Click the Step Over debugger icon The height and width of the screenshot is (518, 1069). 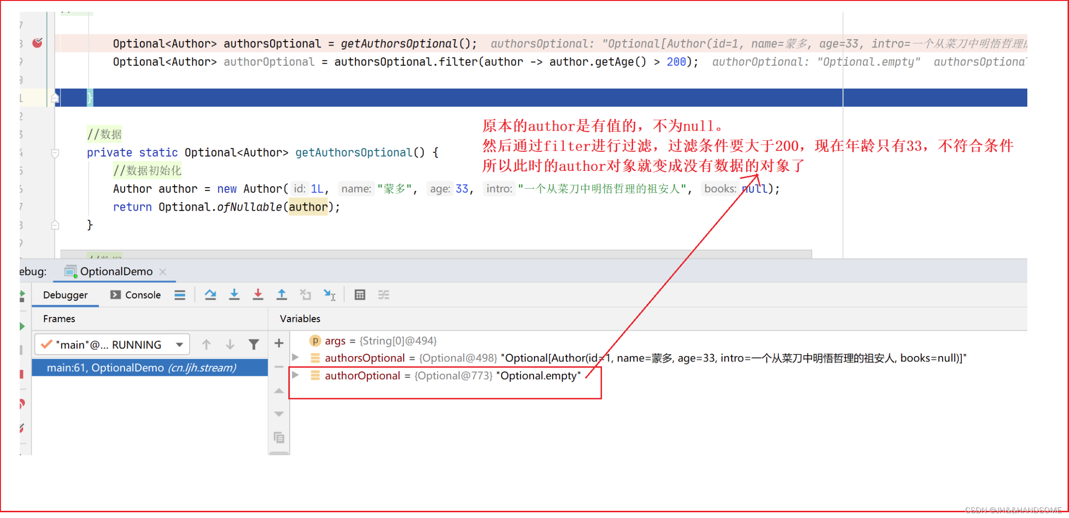[210, 295]
